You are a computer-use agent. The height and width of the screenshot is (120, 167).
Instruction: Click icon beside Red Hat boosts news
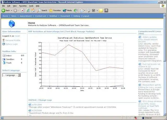(x=140, y=64)
